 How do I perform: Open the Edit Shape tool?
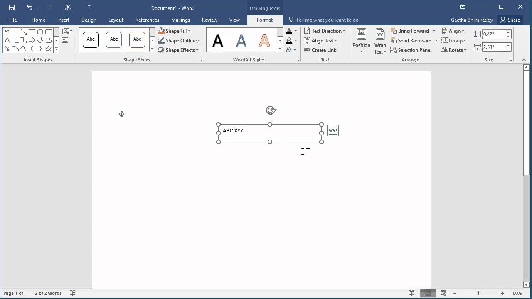(66, 31)
